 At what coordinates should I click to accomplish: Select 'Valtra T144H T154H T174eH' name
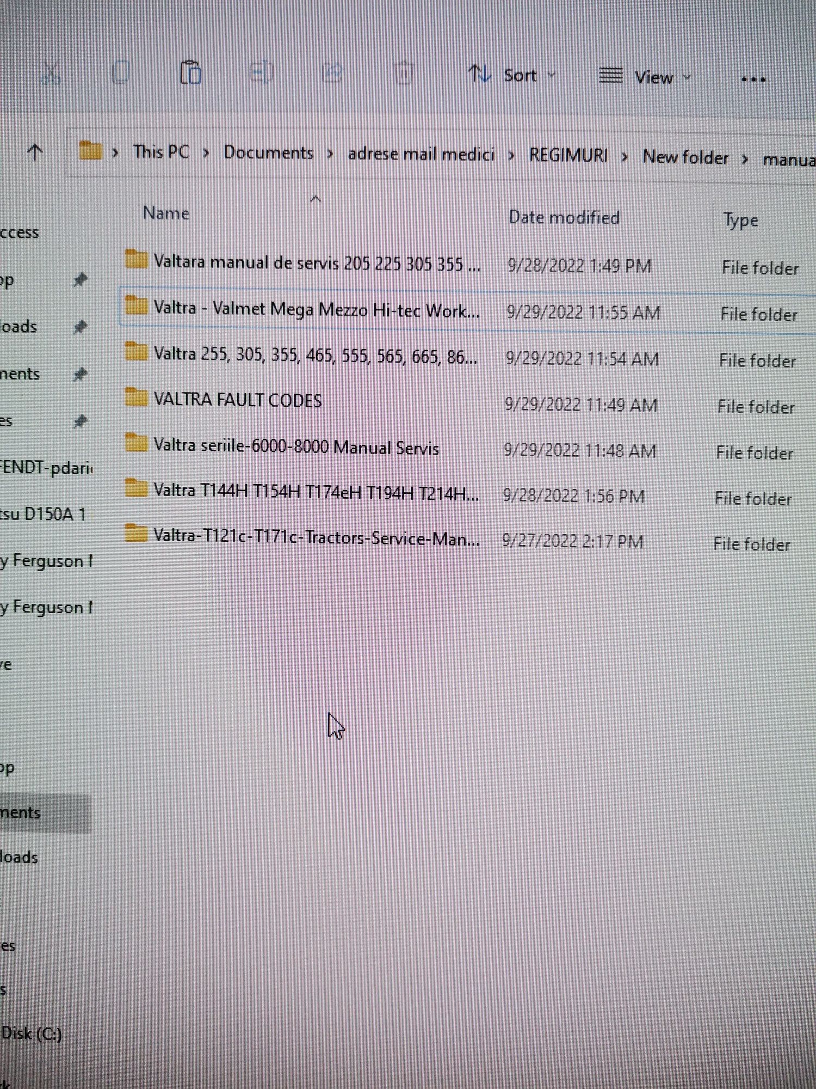[x=316, y=492]
